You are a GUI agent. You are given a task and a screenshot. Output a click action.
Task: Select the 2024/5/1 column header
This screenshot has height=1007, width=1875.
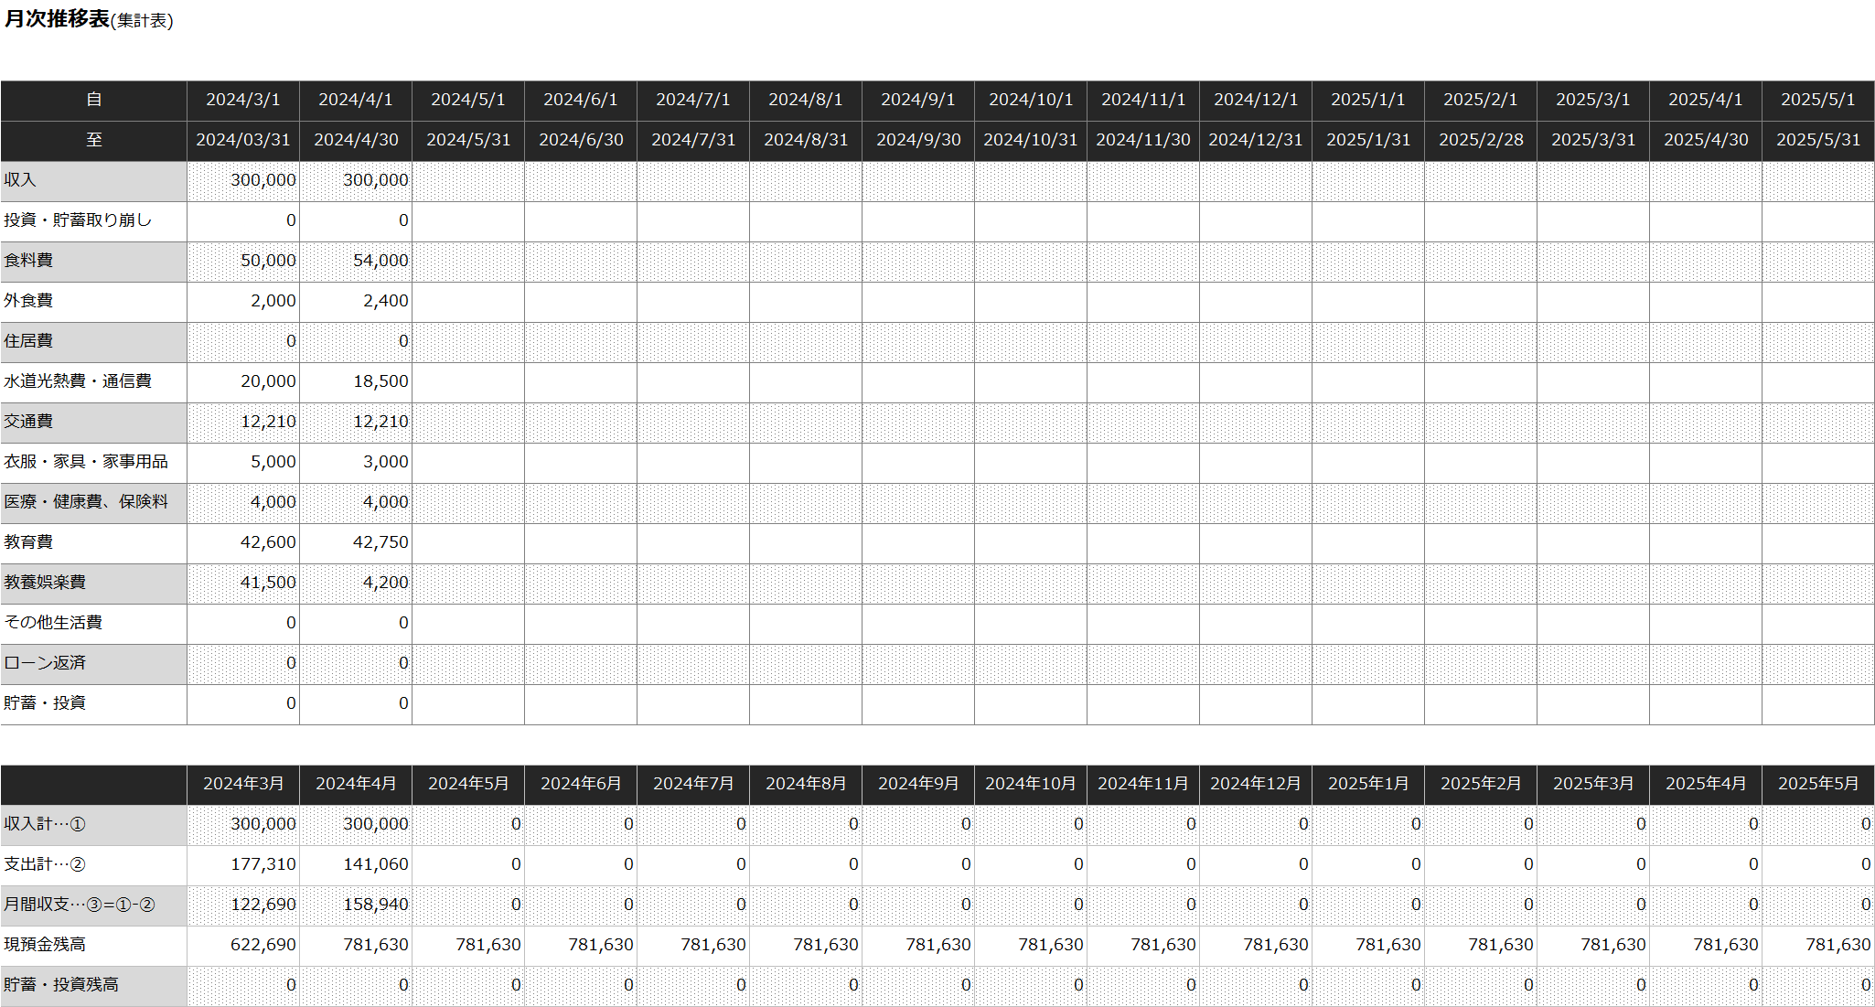pos(467,100)
